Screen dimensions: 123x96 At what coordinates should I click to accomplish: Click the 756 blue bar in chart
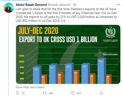[36, 75]
